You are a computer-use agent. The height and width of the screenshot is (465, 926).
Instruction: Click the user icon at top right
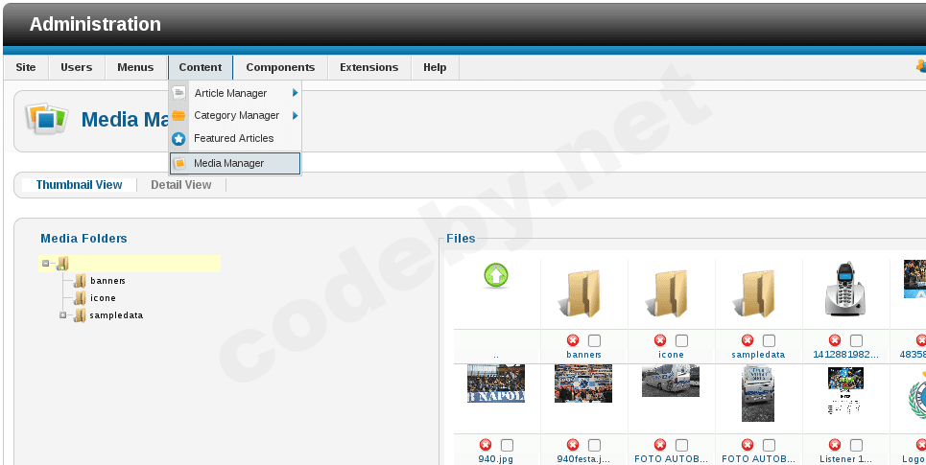click(920, 66)
